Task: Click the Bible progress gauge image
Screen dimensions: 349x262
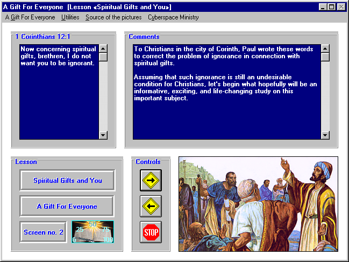Action: (92, 232)
